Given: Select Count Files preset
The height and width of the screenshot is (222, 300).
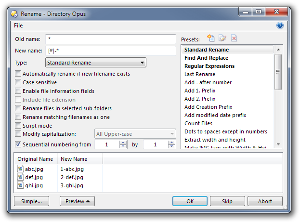Looking at the screenshot, I should 227,123.
